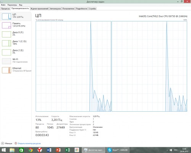This screenshot has width=191, height=153.
Task: Select the ЦП (CPU) performance graph thumbnail
Action: pyautogui.click(x=6, y=16)
